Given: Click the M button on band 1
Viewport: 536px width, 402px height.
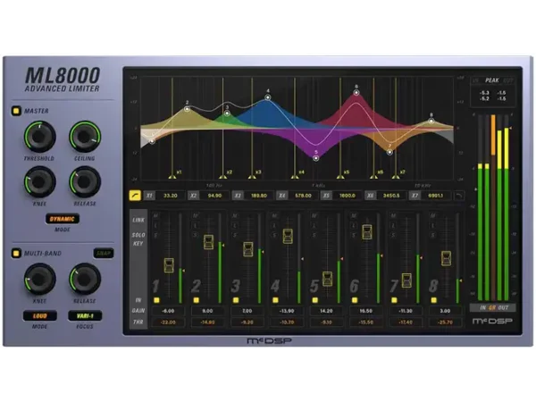Looking at the screenshot, I should point(155,215).
